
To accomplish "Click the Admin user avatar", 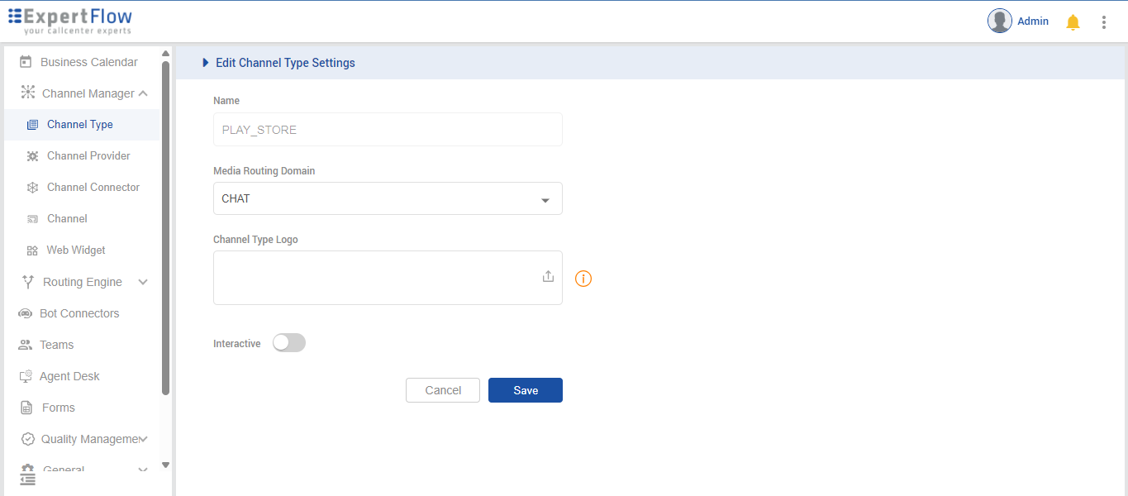I will [x=1000, y=21].
